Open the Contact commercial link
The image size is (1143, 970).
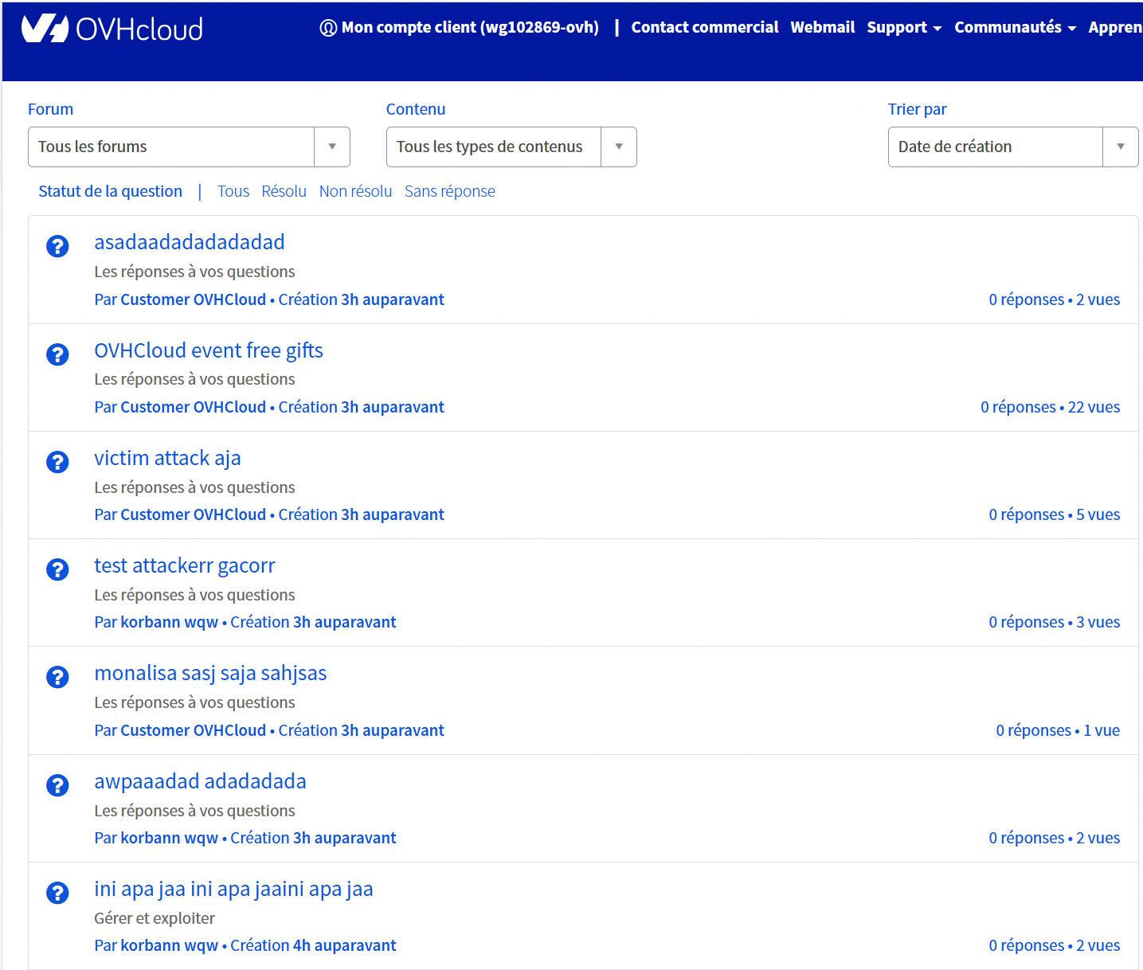704,28
